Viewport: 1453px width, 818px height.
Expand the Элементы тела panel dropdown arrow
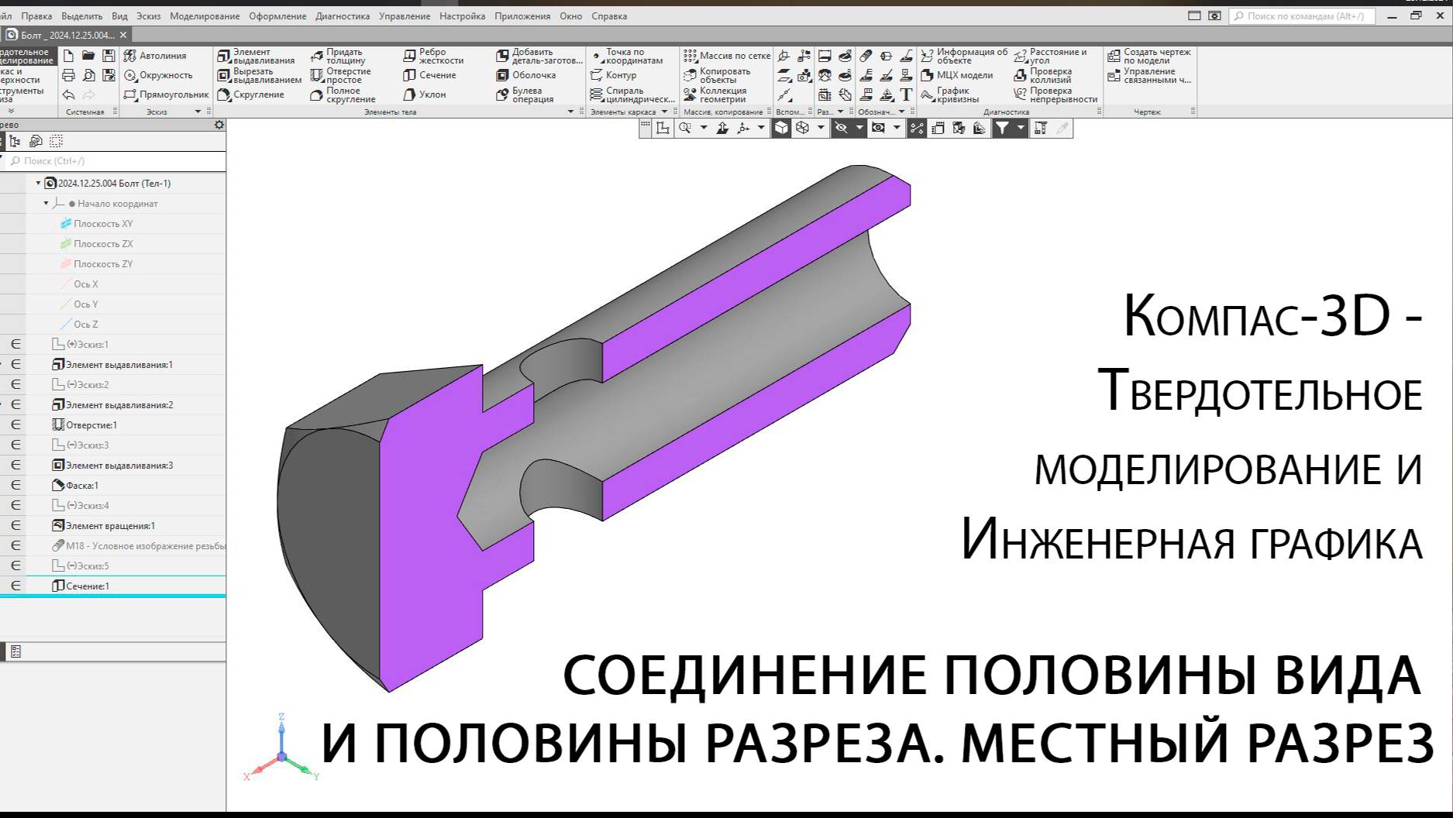tap(571, 112)
